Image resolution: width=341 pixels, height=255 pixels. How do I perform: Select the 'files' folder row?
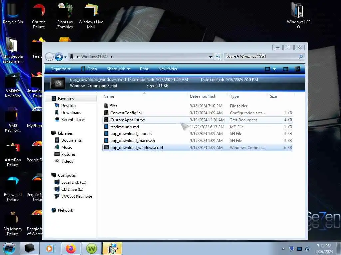197,106
